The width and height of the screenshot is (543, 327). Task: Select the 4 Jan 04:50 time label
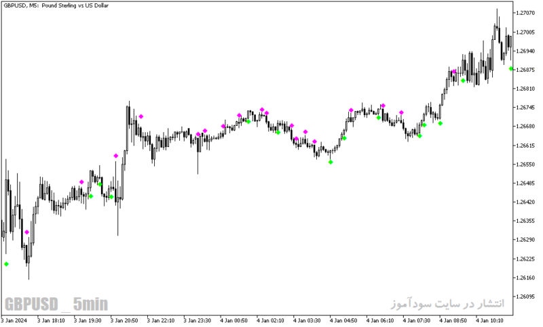(x=343, y=321)
